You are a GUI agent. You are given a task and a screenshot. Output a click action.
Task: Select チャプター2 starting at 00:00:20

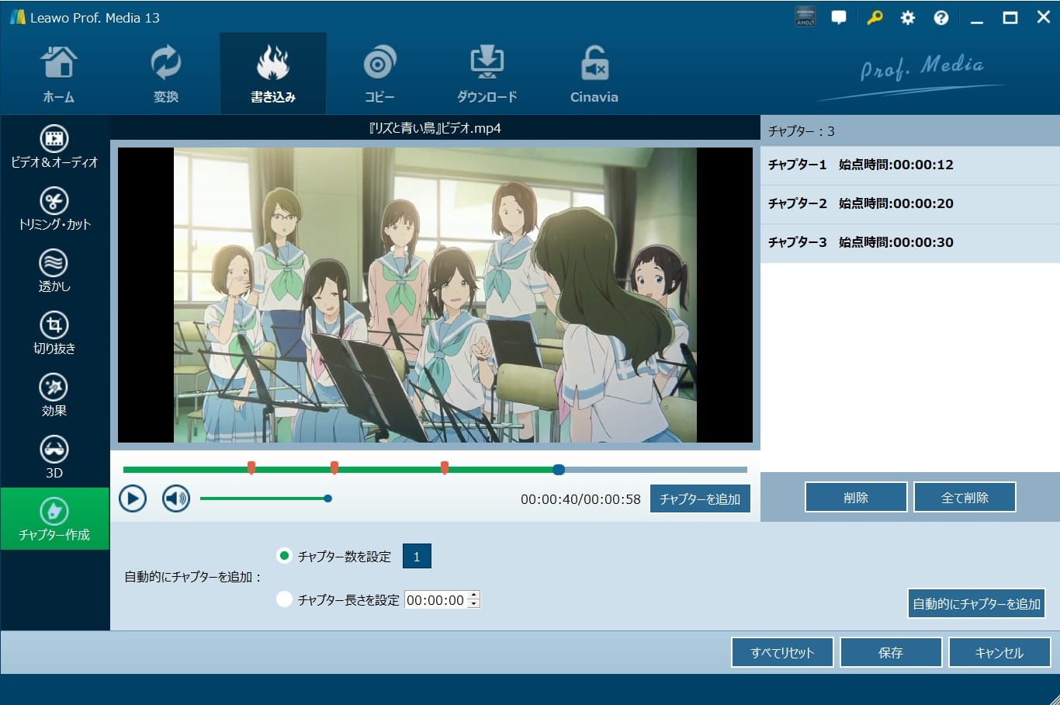[910, 203]
